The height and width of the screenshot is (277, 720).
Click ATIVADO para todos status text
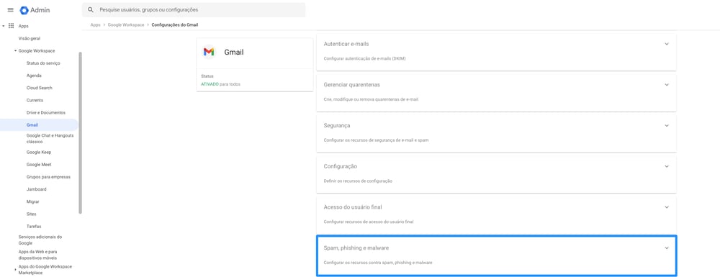click(x=220, y=84)
